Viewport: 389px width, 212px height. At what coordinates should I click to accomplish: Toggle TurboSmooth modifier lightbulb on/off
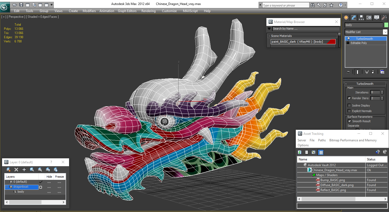pyautogui.click(x=348, y=39)
